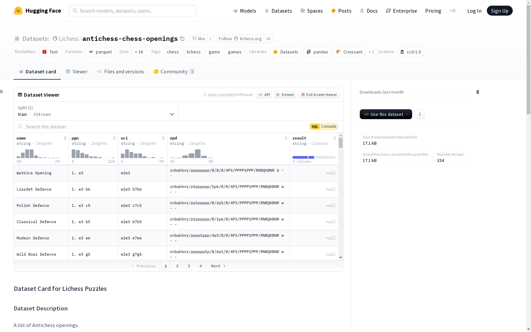Open the cc0-1.0 license tag
Image resolution: width=531 pixels, height=332 pixels.
411,52
